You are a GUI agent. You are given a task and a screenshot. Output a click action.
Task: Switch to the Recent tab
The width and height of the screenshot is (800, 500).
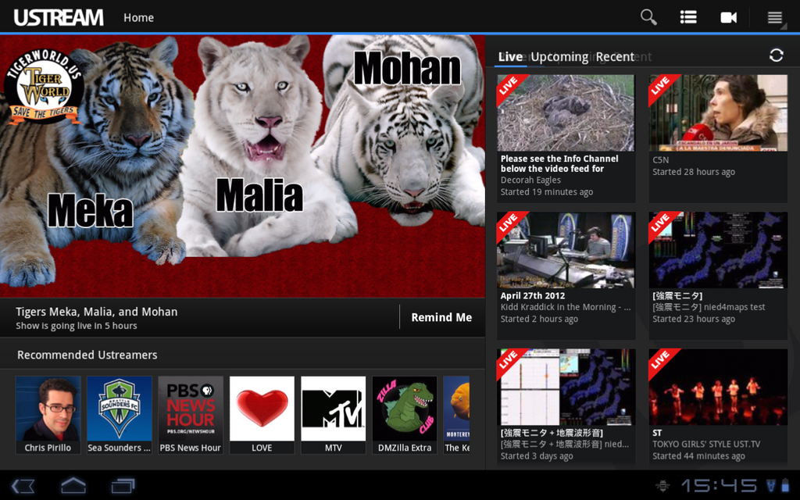[x=616, y=56]
